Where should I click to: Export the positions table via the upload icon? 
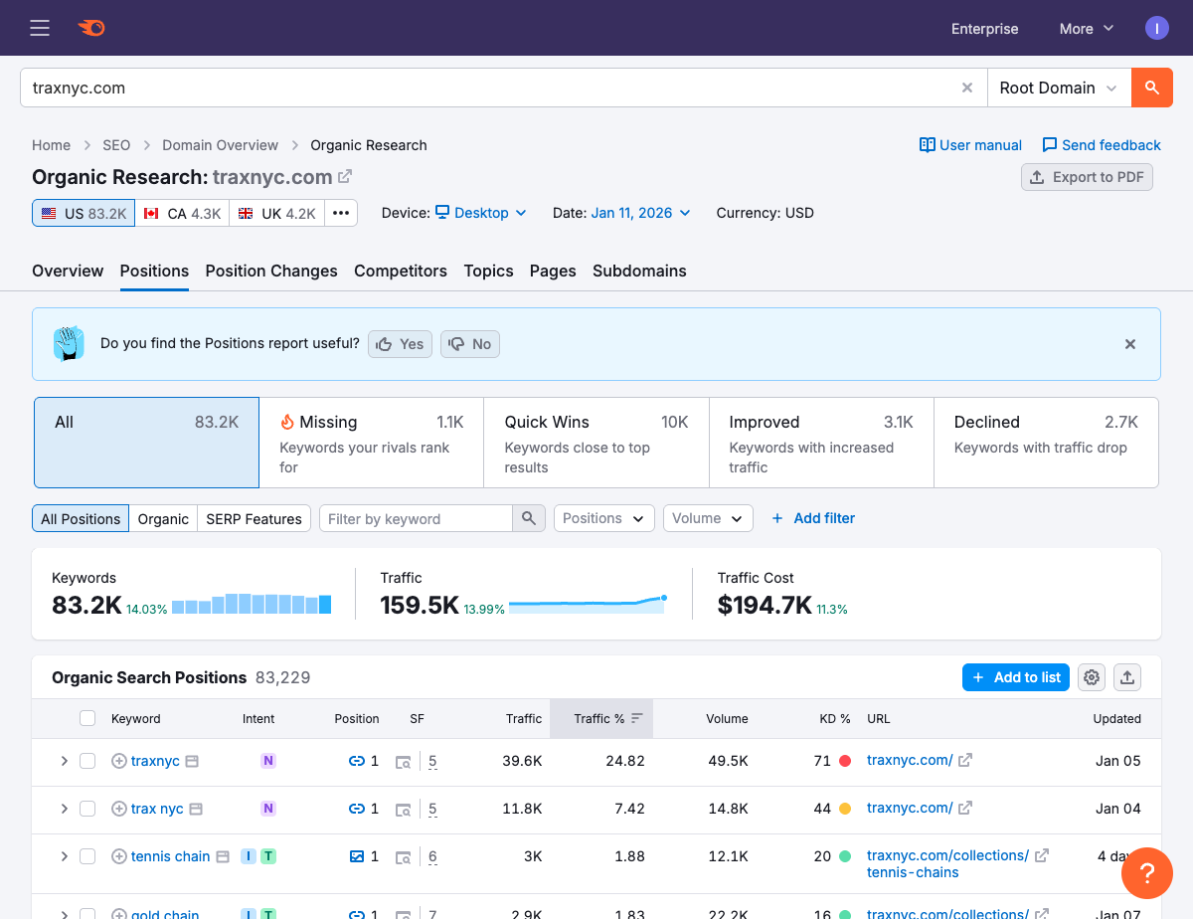(x=1127, y=677)
